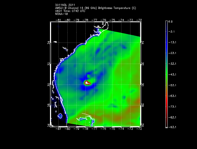
Task: Click the latitude 28 label right of map
Action: coord(143,105)
